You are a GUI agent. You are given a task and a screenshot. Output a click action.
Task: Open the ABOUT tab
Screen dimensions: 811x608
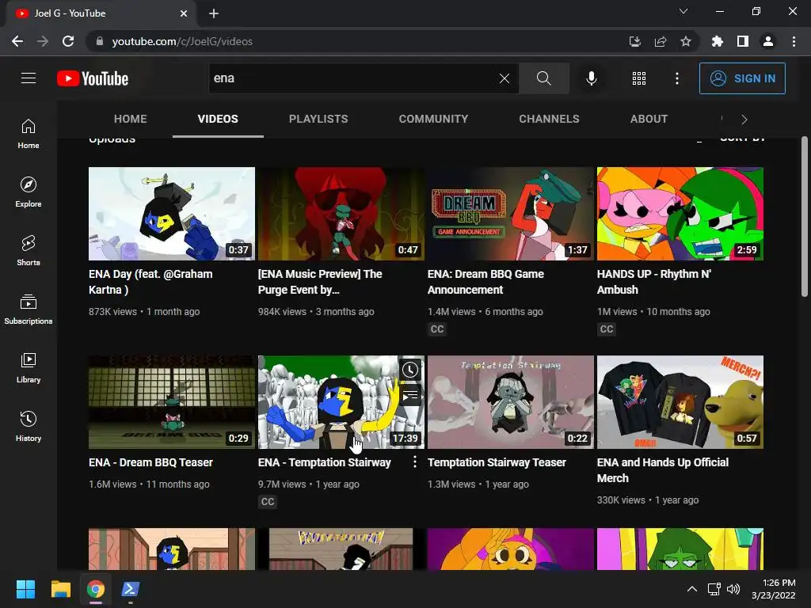pos(649,119)
